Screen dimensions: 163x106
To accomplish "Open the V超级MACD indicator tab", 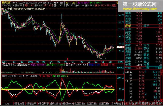I will click(68, 104).
